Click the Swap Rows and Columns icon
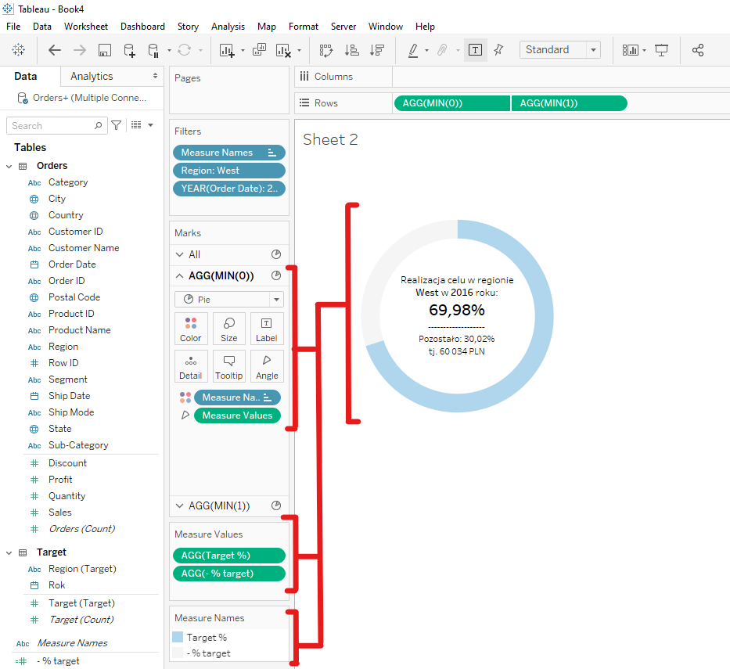 click(326, 50)
